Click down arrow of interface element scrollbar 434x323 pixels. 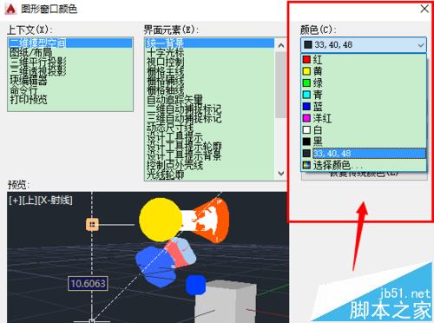coord(280,173)
